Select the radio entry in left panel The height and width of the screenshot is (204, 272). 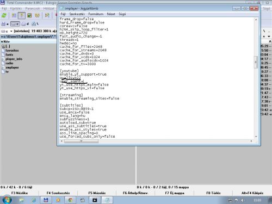click(x=8, y=63)
